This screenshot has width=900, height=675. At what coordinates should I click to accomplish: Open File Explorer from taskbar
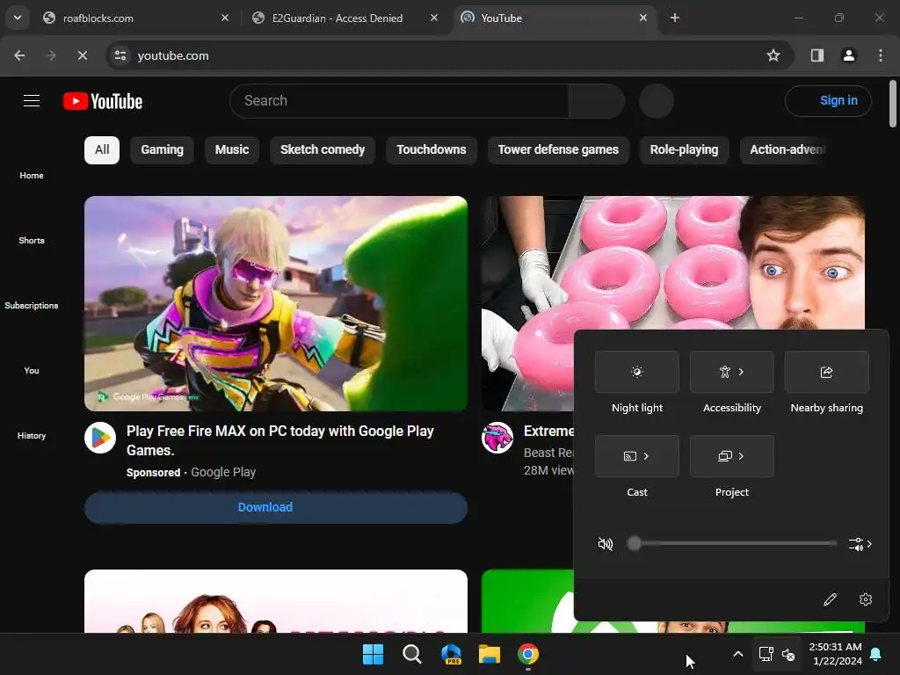click(490, 654)
